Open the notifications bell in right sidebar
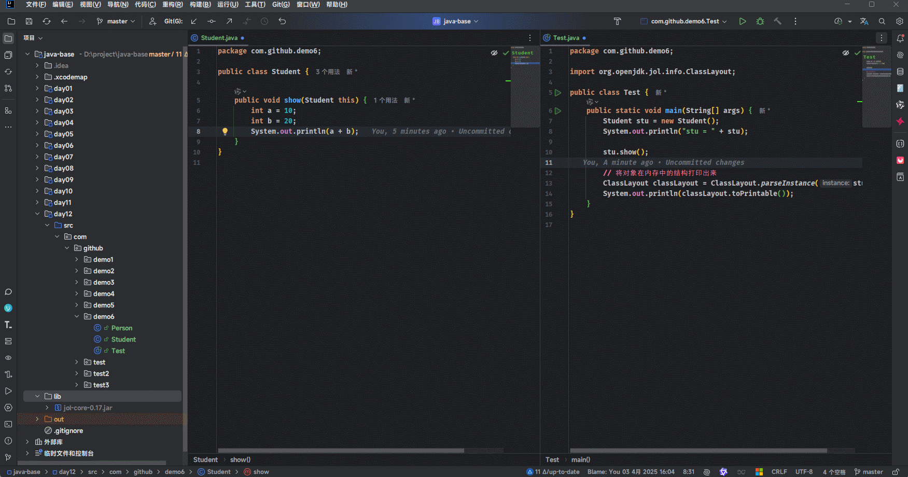 pos(900,38)
